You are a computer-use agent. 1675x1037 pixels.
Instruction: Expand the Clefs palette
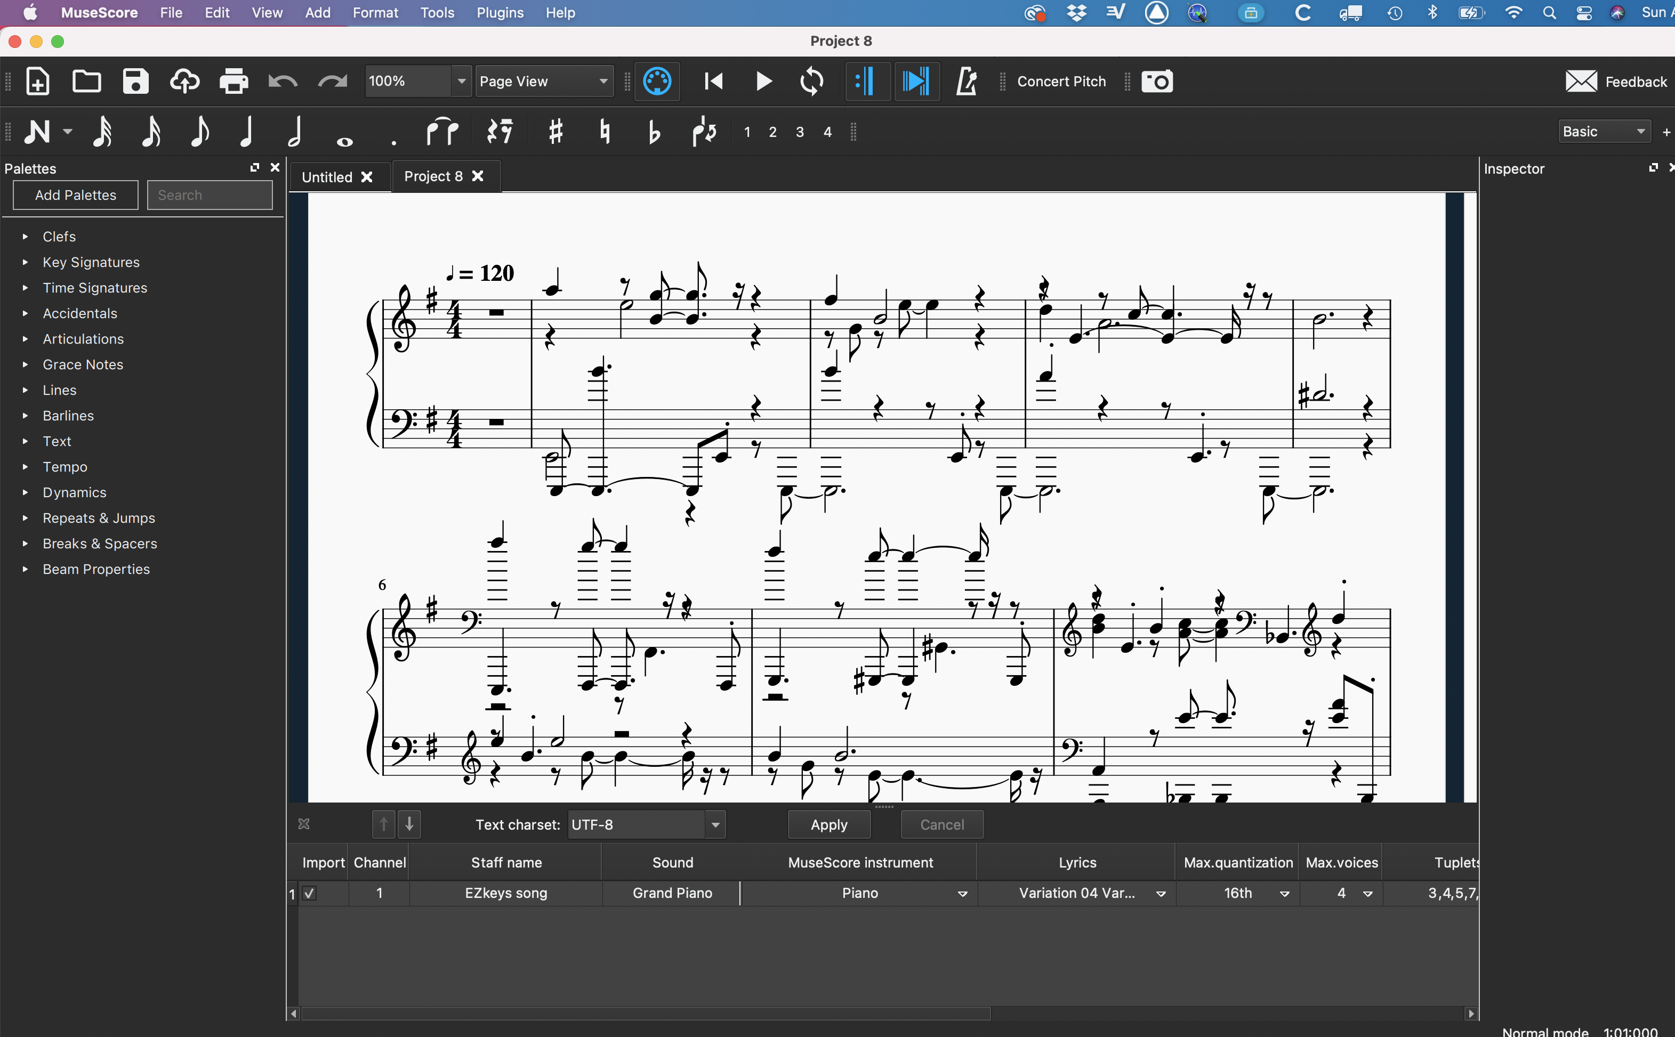pos(26,237)
